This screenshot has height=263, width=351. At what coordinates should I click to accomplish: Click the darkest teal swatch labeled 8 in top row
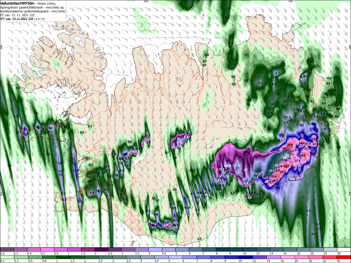pos(222,250)
